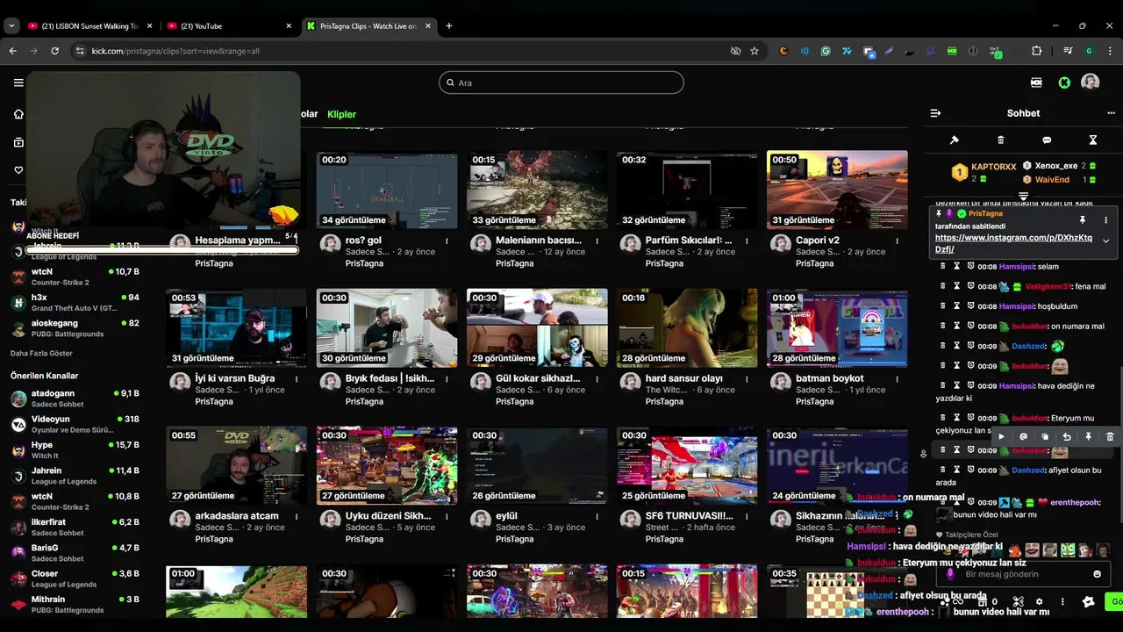
Task: Click the green Kick K icon in header
Action: 1064,83
